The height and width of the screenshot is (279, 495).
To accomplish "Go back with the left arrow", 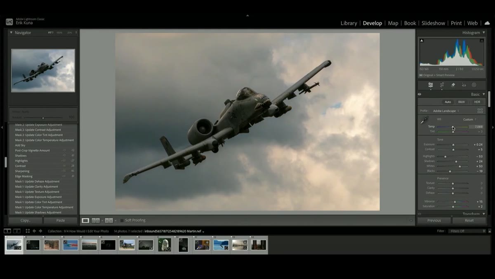I will tap(34, 231).
